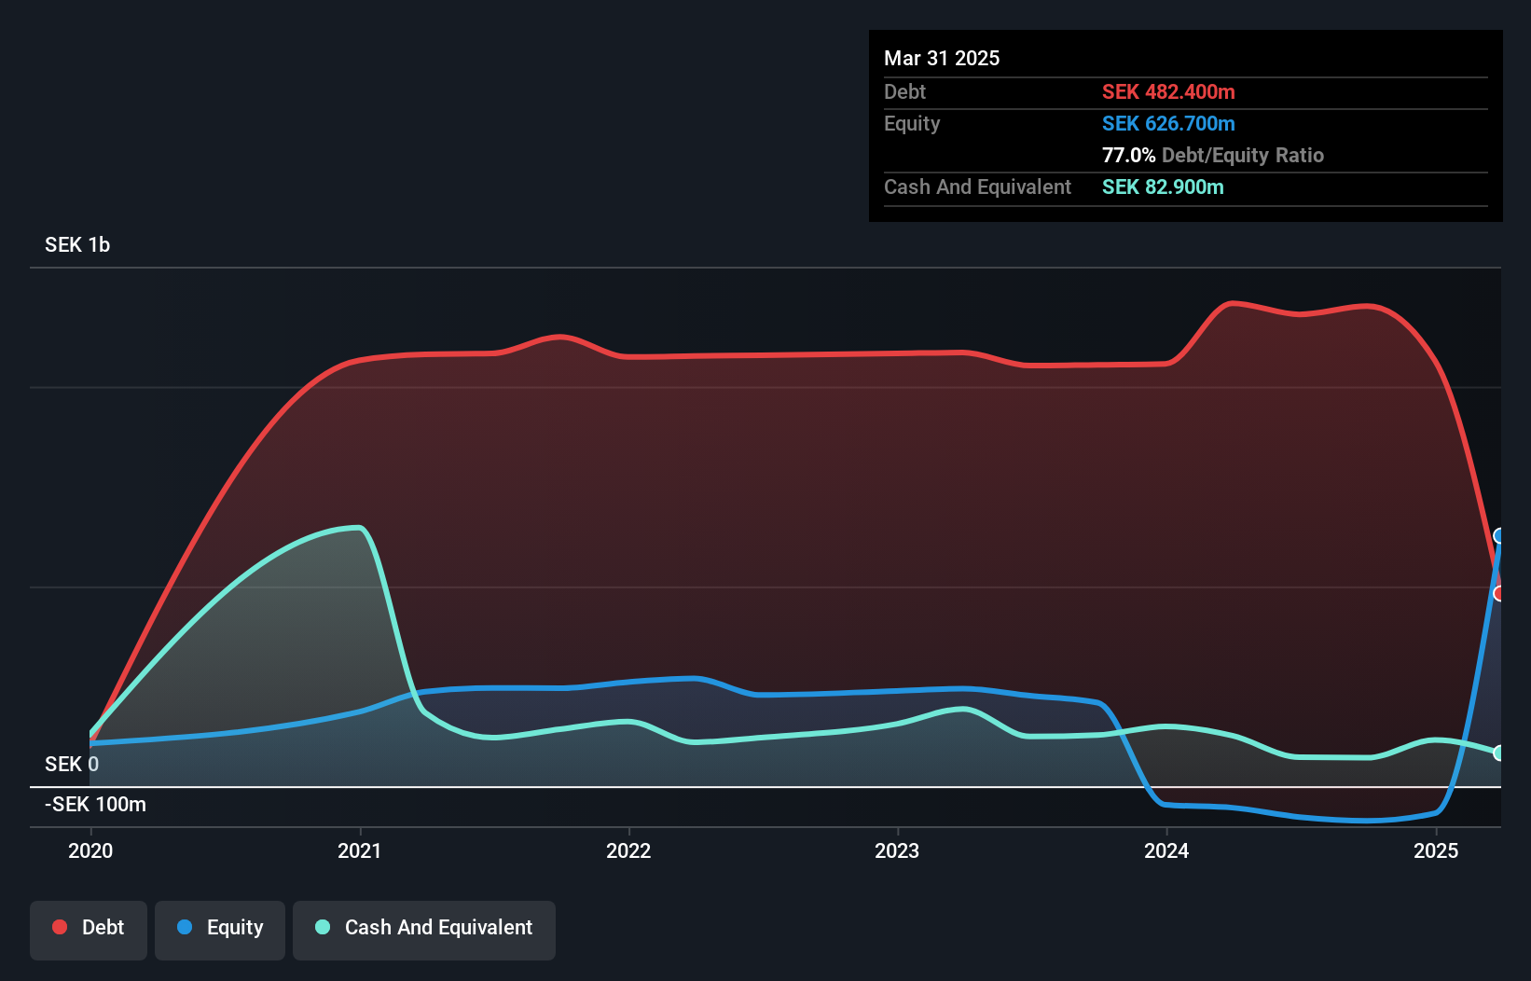Select the Equity data point marker on chart edge
The image size is (1531, 981).
[x=1499, y=535]
